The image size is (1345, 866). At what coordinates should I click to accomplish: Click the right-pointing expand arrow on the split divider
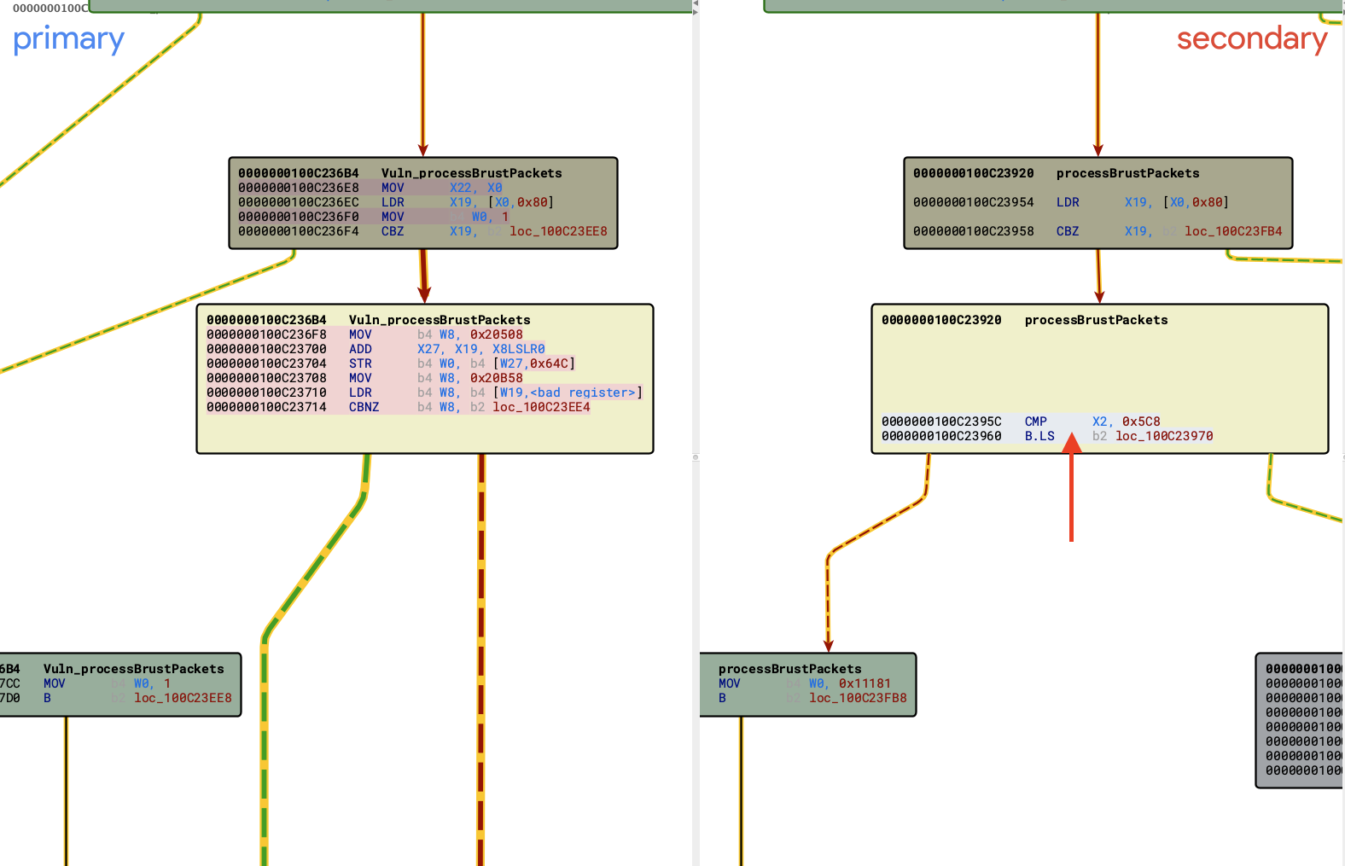click(696, 13)
